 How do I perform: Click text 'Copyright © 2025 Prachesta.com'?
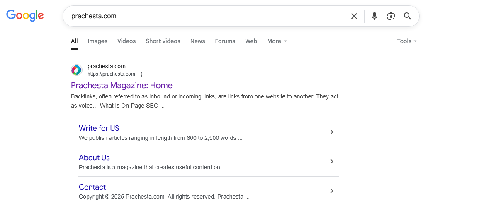(x=164, y=197)
